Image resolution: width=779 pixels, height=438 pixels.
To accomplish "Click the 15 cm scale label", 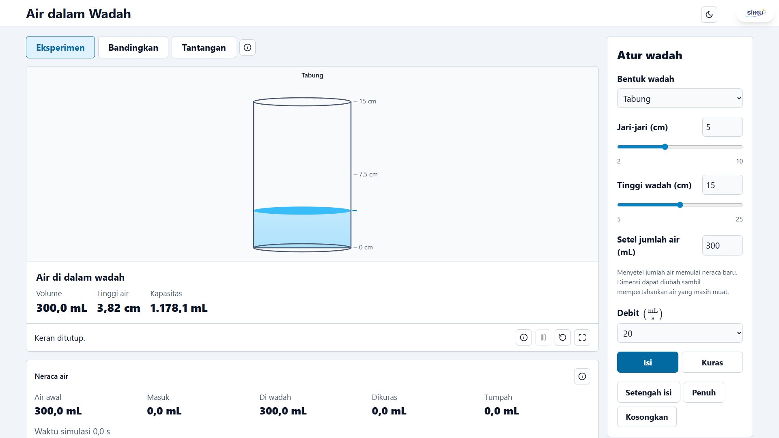I will click(368, 101).
